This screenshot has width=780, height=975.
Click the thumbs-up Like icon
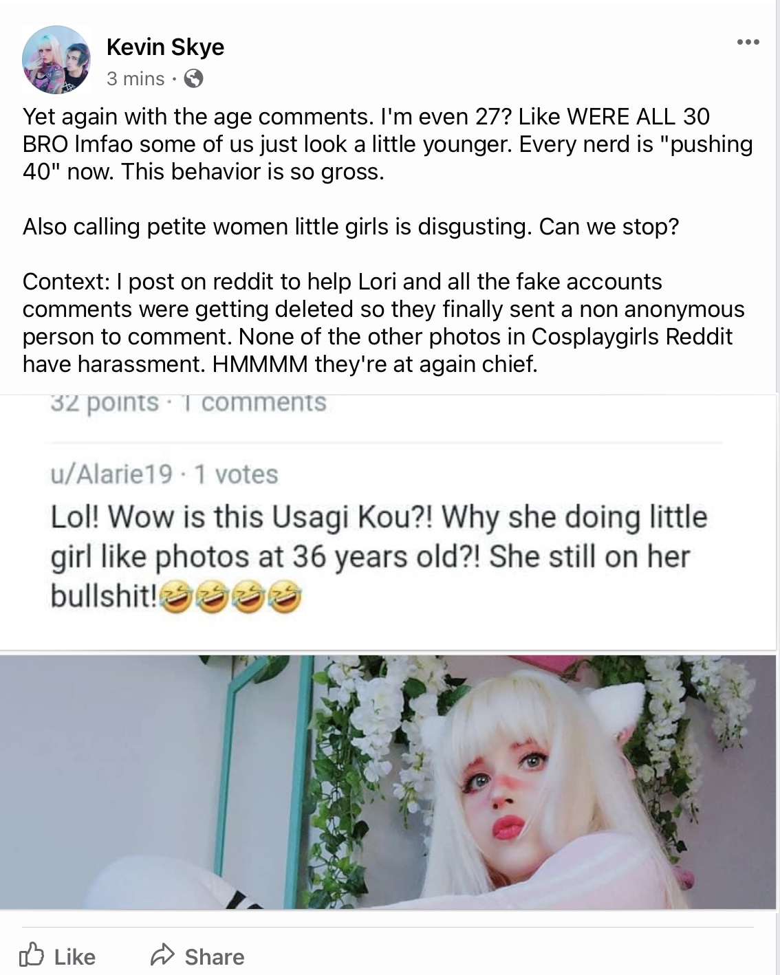[x=32, y=955]
